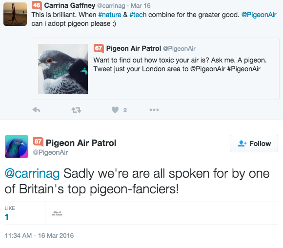
Task: Click the reply arrow icon
Action: point(36,110)
